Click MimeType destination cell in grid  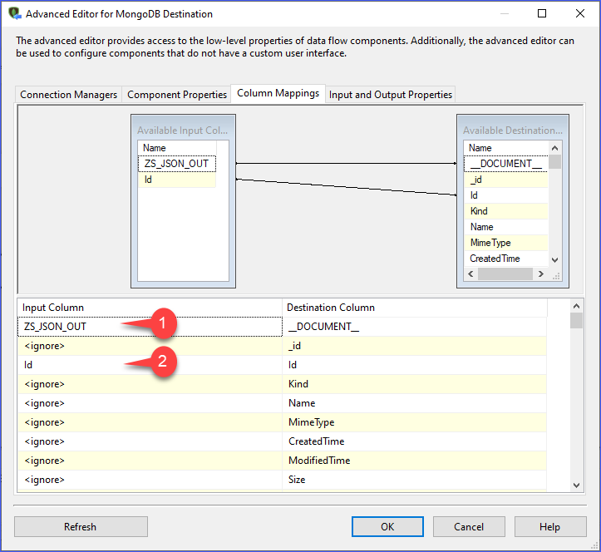coord(415,422)
